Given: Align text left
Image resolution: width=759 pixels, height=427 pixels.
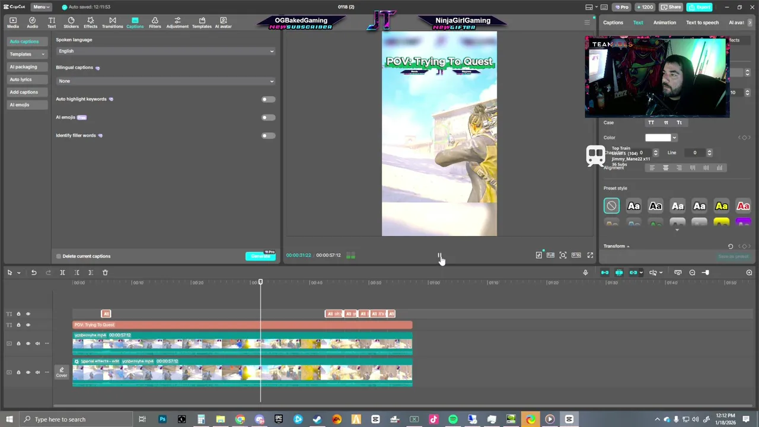Looking at the screenshot, I should point(652,168).
